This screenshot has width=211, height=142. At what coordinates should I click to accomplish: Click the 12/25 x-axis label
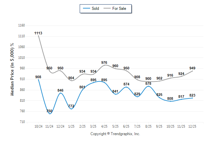(x=192, y=126)
